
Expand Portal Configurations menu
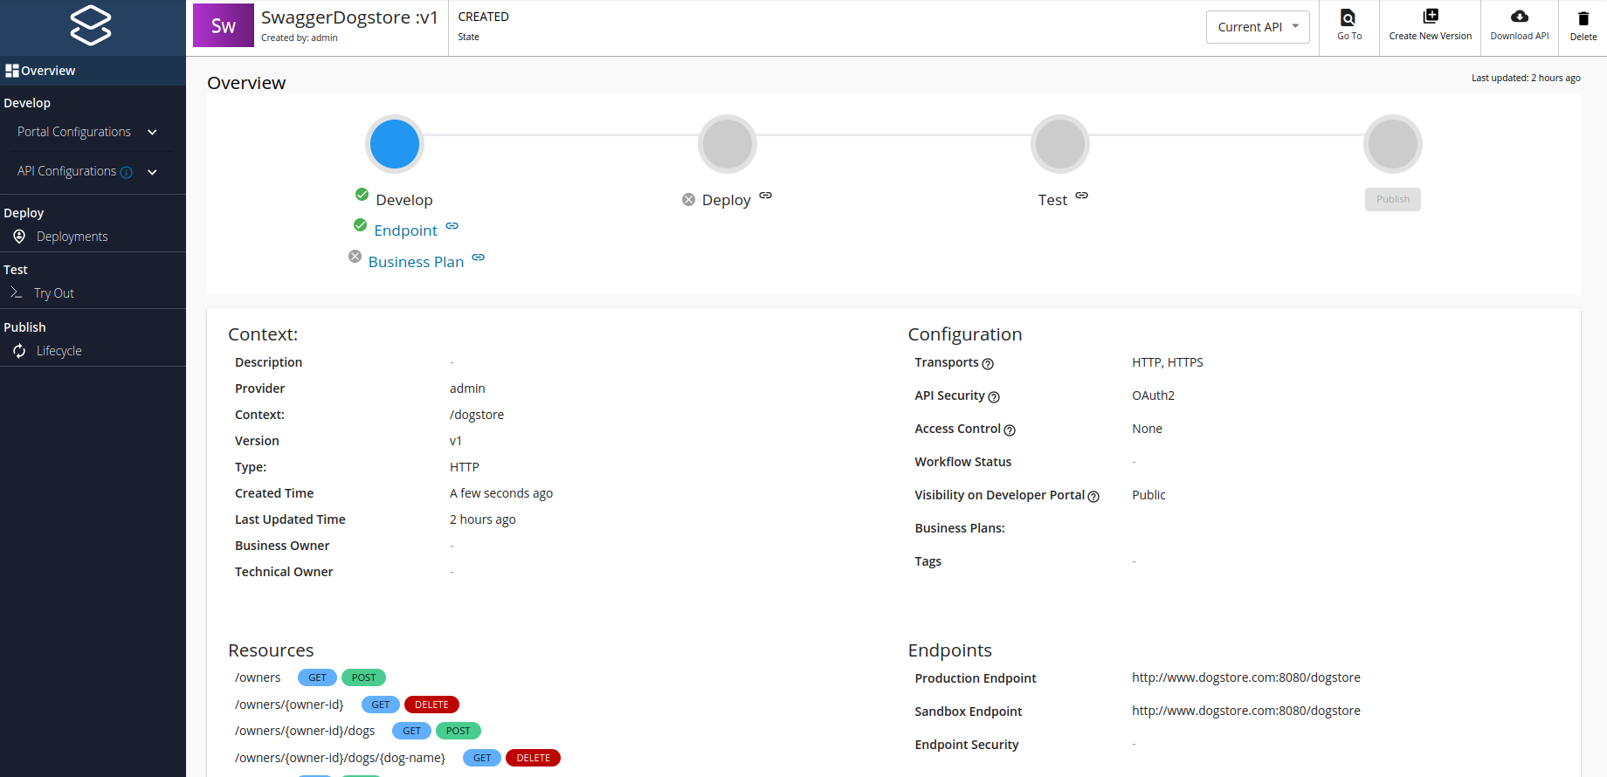point(152,132)
